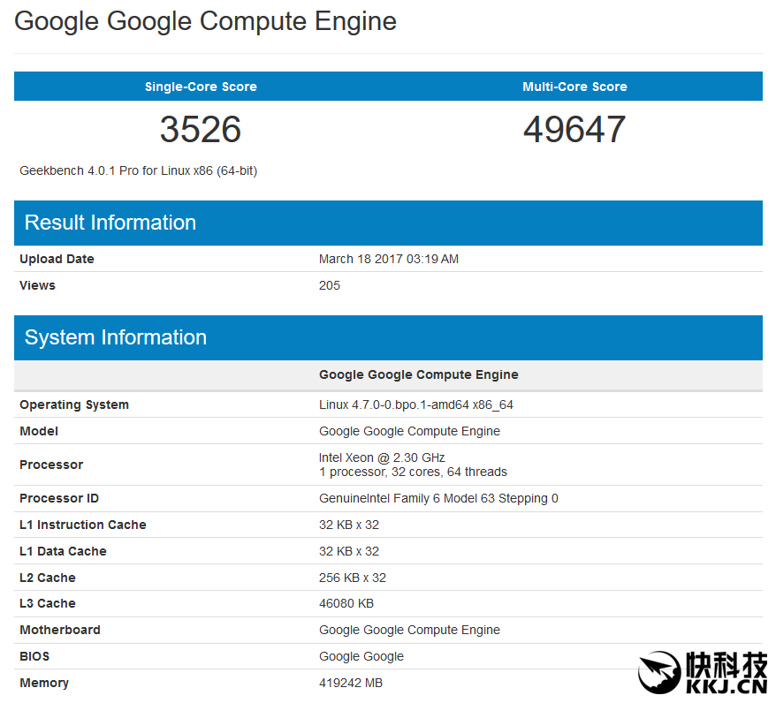Viewport: 776px width, 703px height.
Task: Click the multi-core score value 49647
Action: pos(574,130)
